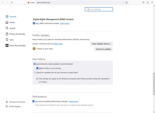Image resolution: width=155 pixels, height=113 pixels.
Task: Click the Firefox Support question mark icon
Action: tap(7, 107)
